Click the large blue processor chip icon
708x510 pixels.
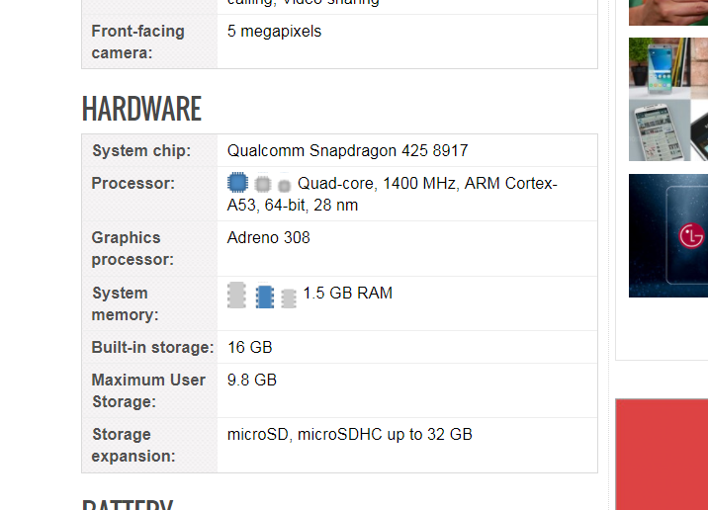[x=237, y=183]
